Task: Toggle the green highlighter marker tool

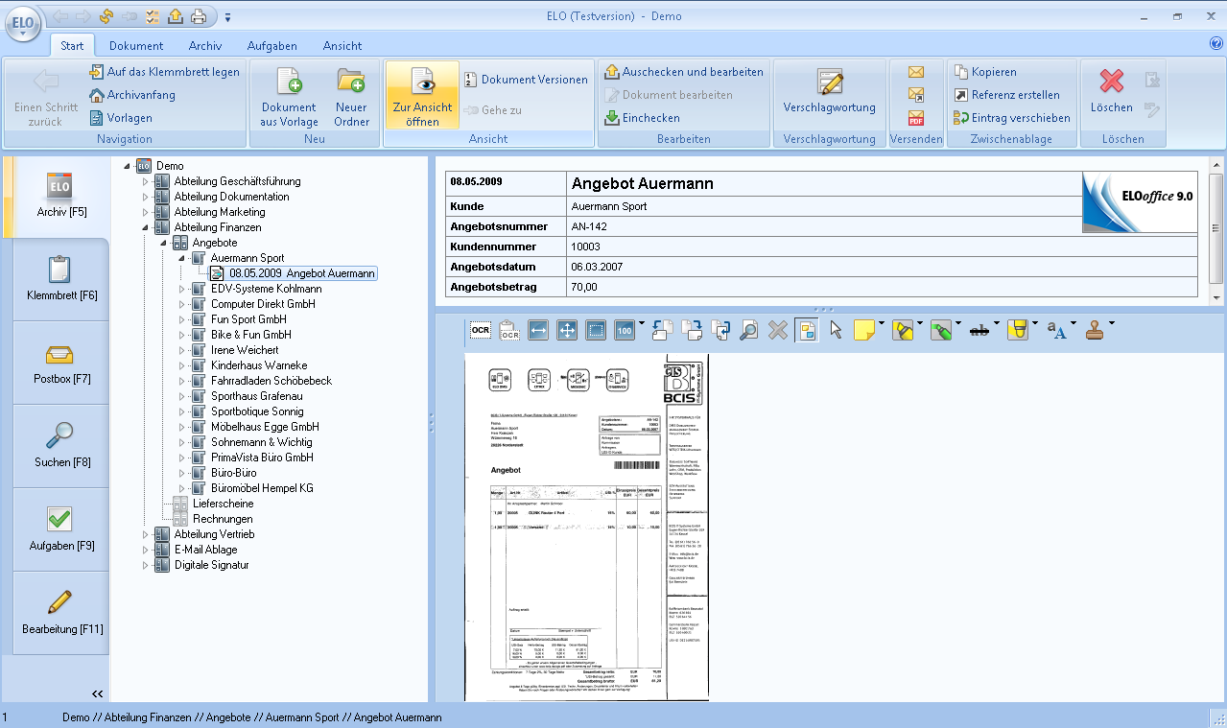Action: [940, 330]
